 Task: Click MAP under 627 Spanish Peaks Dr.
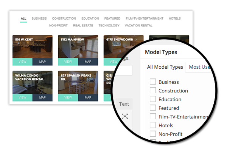pos(88,97)
